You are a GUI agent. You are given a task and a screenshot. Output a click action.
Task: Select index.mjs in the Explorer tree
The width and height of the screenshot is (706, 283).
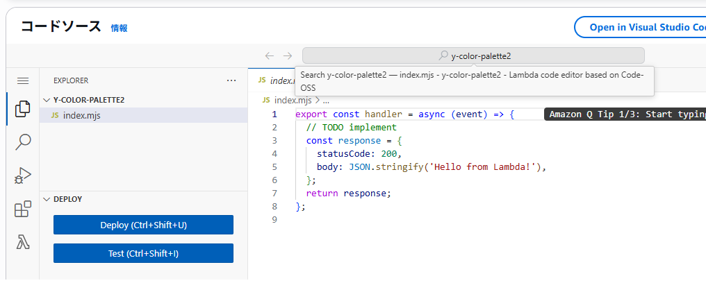81,115
